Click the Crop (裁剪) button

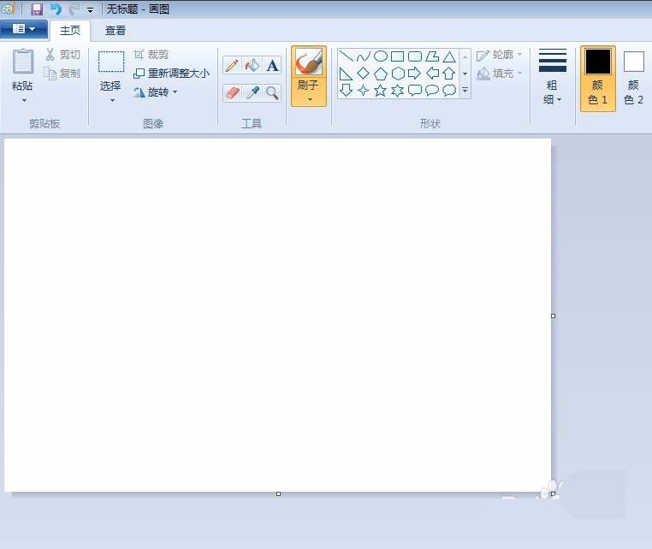(x=151, y=55)
